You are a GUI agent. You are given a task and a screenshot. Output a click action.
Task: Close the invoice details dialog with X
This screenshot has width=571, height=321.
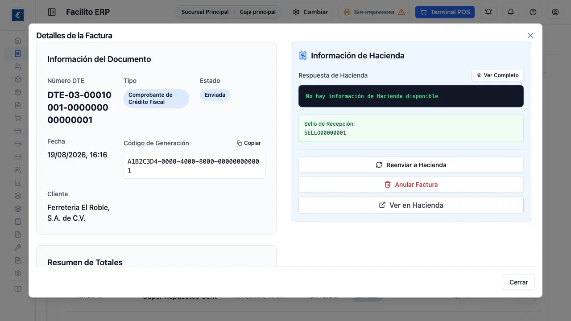click(530, 35)
